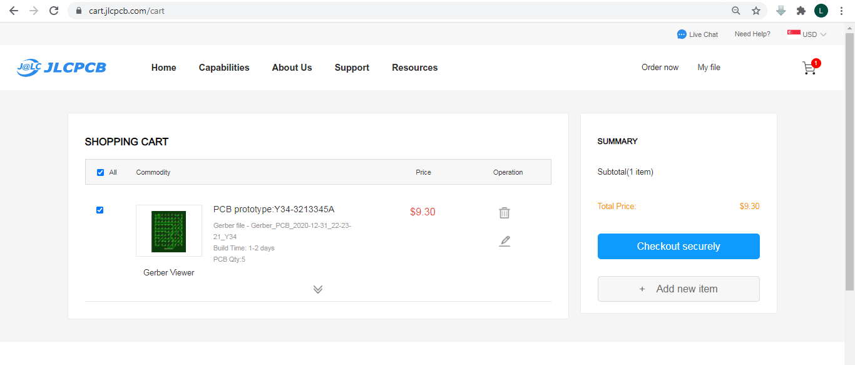Open the Chrome three-dot menu
Viewport: 855px width, 365px height.
click(x=841, y=11)
